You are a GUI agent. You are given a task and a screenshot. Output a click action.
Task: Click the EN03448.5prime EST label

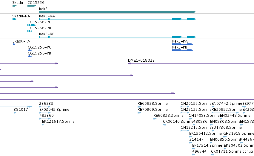coord(235,116)
